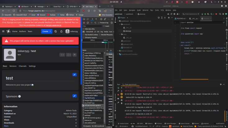Image resolution: width=228 pixels, height=128 pixels.
Task: Select Tag.fde93ced.js request row
Action: coord(93,98)
